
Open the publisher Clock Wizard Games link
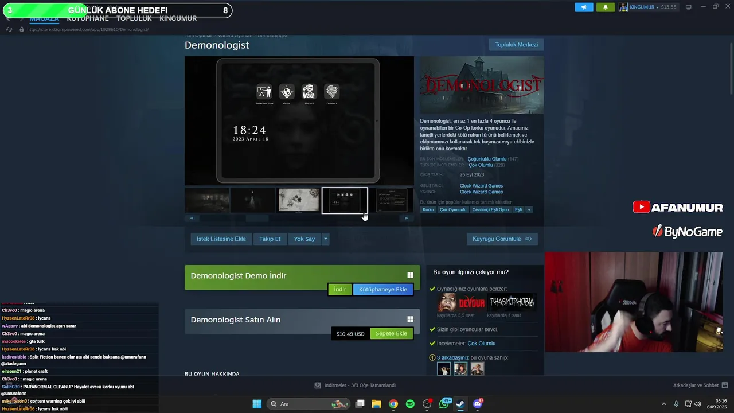pyautogui.click(x=481, y=192)
